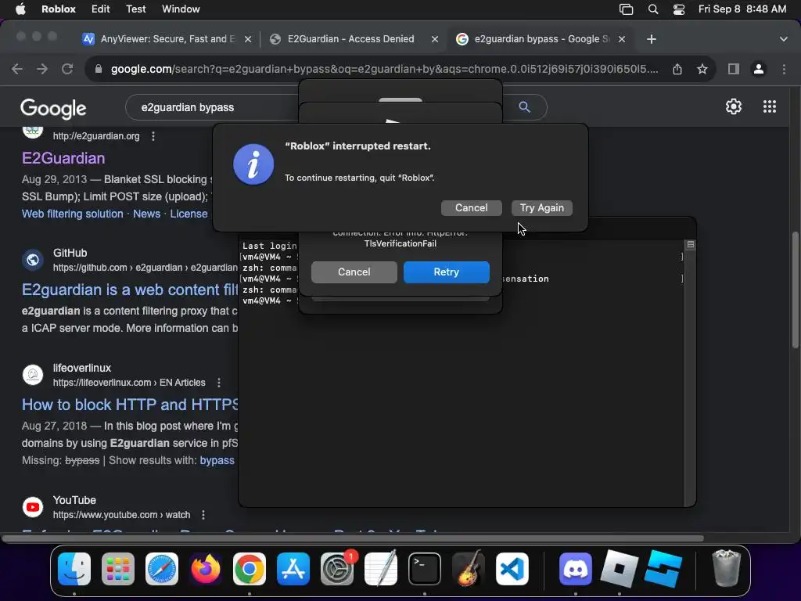The width and height of the screenshot is (801, 601).
Task: Open Finder from the Dock
Action: point(74,569)
